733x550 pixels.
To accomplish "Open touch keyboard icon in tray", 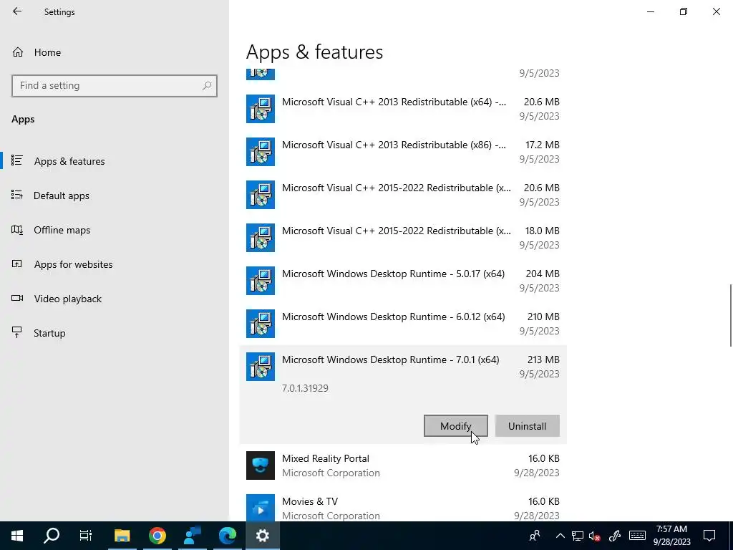I will tap(637, 536).
